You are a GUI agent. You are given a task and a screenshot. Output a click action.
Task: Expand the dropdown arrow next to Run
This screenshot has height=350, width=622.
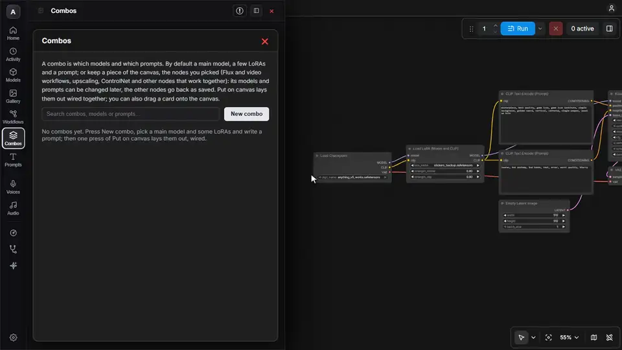[x=540, y=29]
